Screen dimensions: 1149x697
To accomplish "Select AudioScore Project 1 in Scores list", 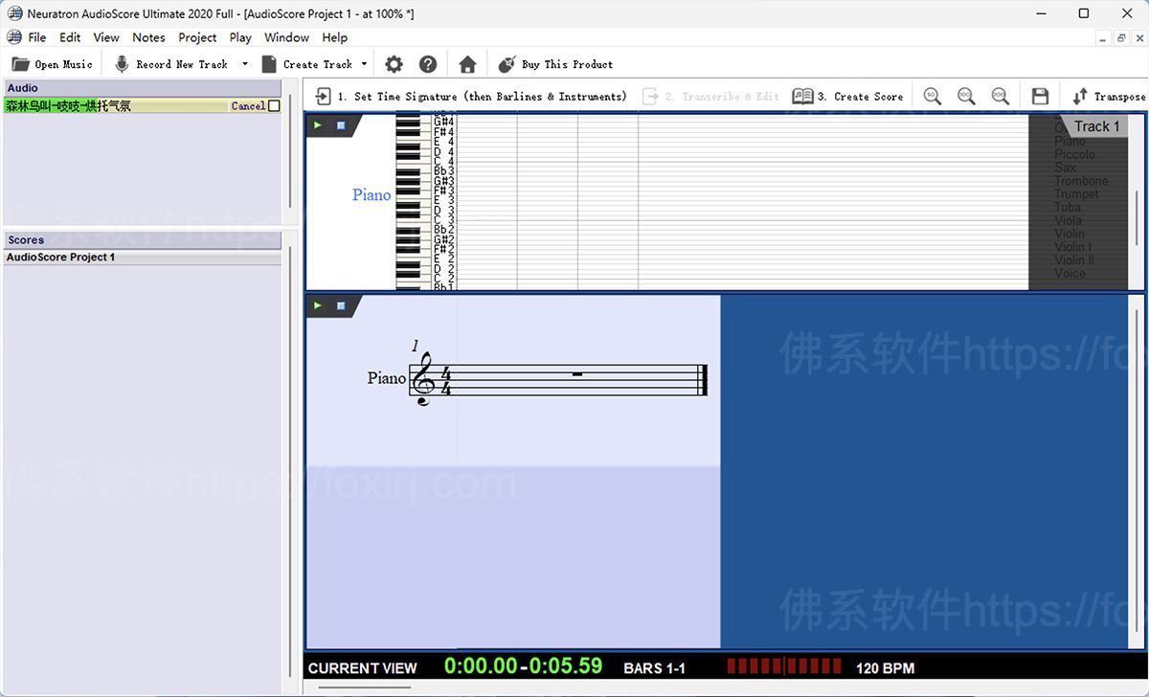I will click(61, 258).
